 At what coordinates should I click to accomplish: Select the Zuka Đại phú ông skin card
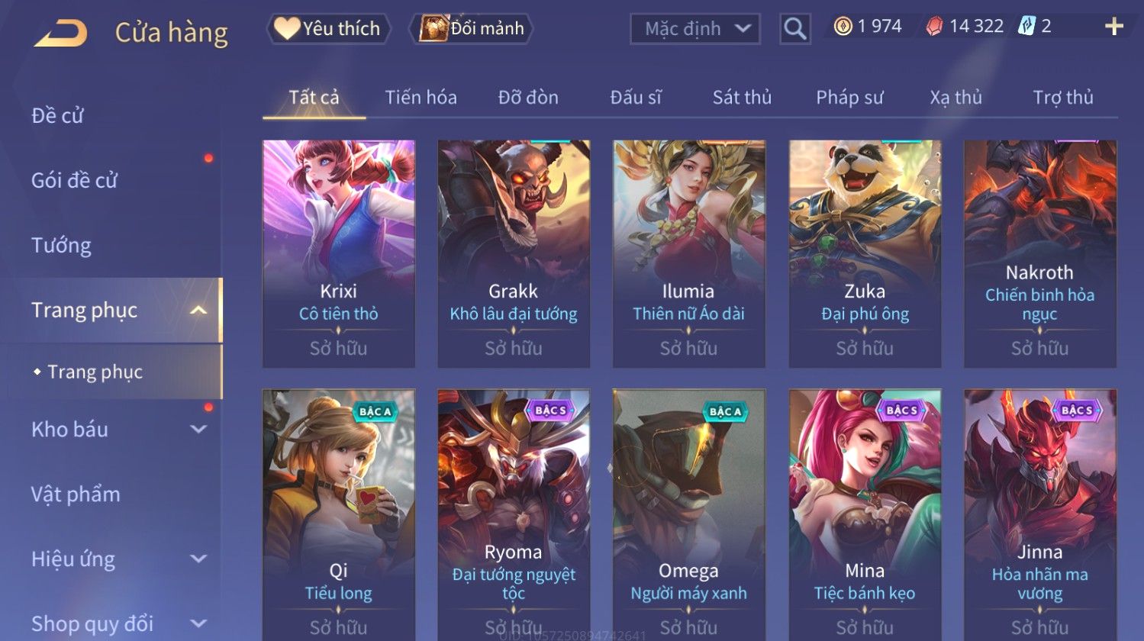[x=865, y=253]
